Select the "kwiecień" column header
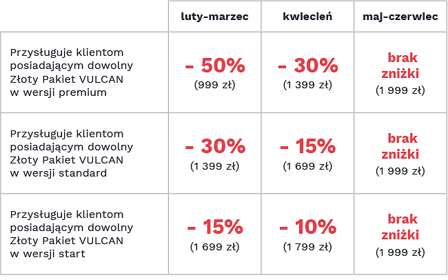448x280 pixels. click(x=307, y=16)
